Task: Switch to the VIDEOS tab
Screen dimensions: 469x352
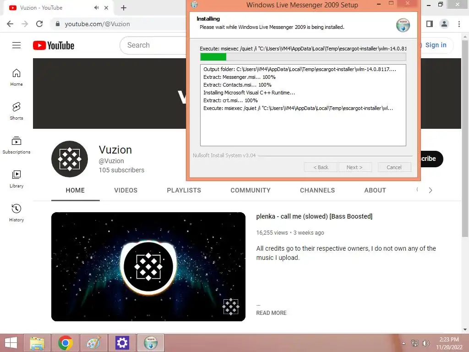Action: click(x=125, y=190)
